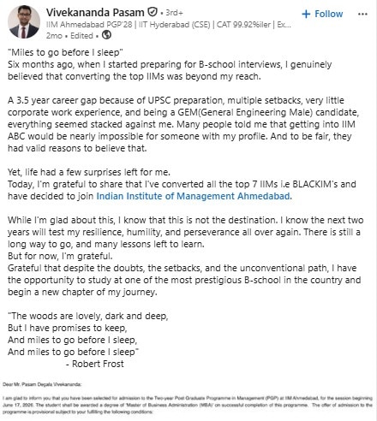Click the globe public visibility icon
The image size is (377, 421).
106,35
